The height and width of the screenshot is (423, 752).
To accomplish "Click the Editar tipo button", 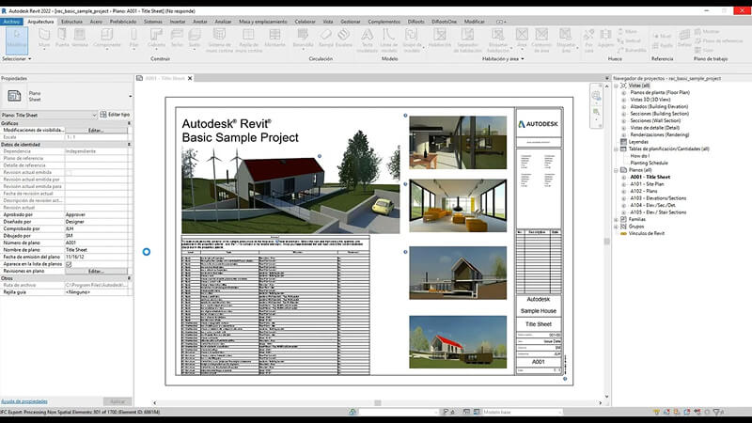I will (115, 115).
